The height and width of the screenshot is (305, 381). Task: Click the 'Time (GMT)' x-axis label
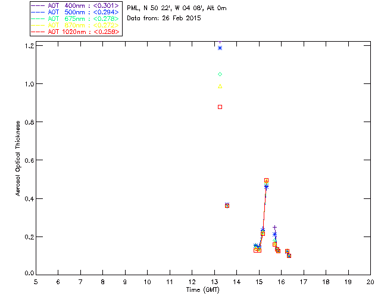pyautogui.click(x=202, y=290)
